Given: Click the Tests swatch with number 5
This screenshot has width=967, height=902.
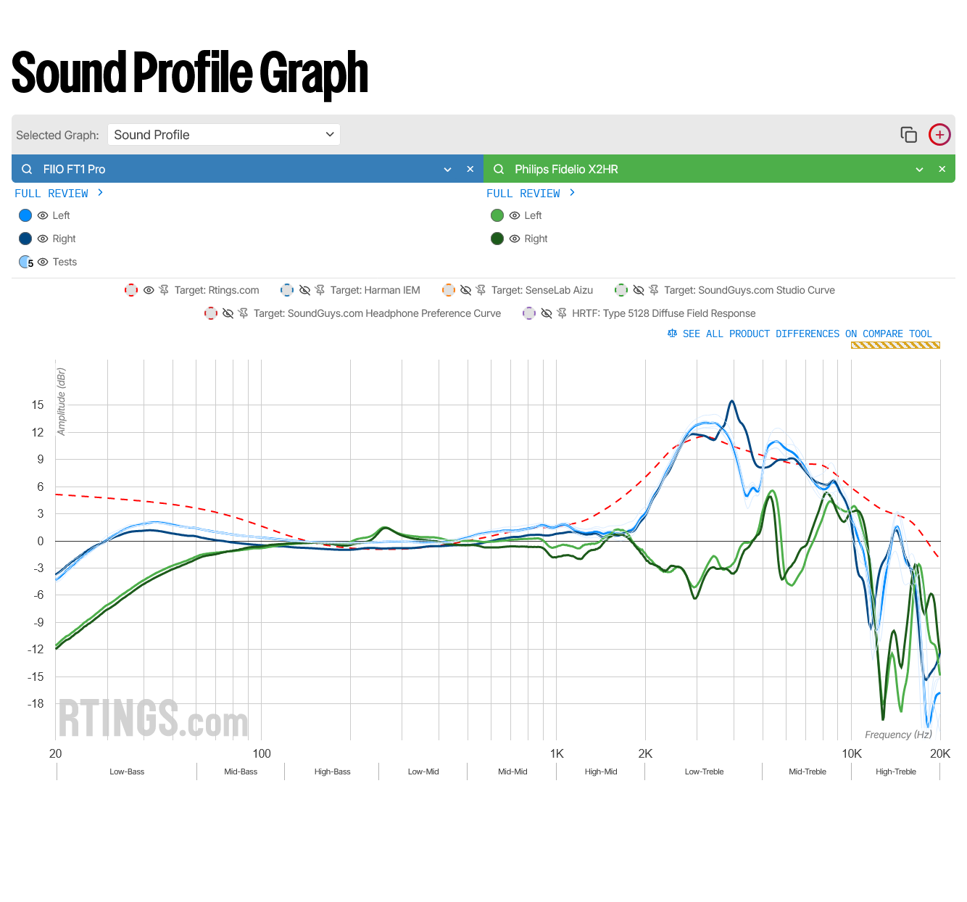Looking at the screenshot, I should pos(26,262).
